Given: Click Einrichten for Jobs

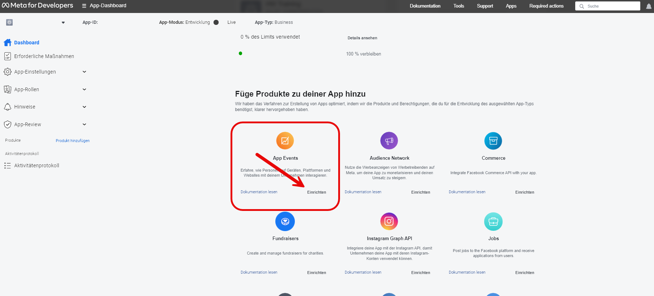Looking at the screenshot, I should pyautogui.click(x=525, y=273).
